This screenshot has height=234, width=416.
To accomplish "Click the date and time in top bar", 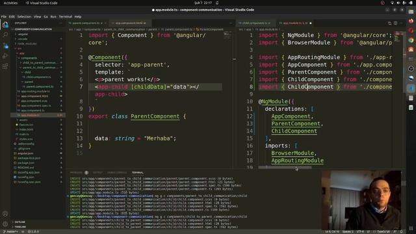I will pos(203,3).
